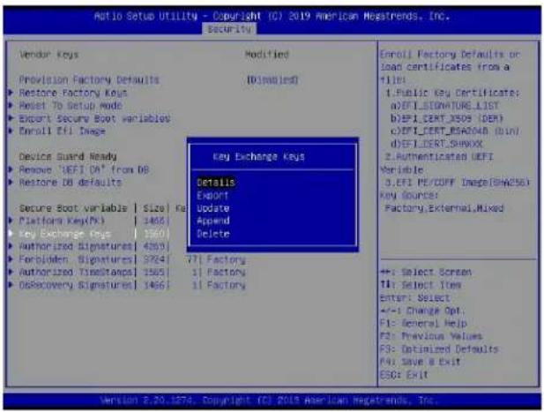Click ESC: Exit hint
Image resolution: width=544 pixels, height=412 pixels.
(404, 375)
